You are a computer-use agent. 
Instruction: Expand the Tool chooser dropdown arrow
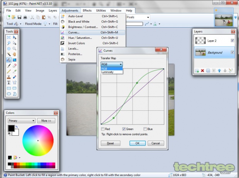(x=20, y=24)
